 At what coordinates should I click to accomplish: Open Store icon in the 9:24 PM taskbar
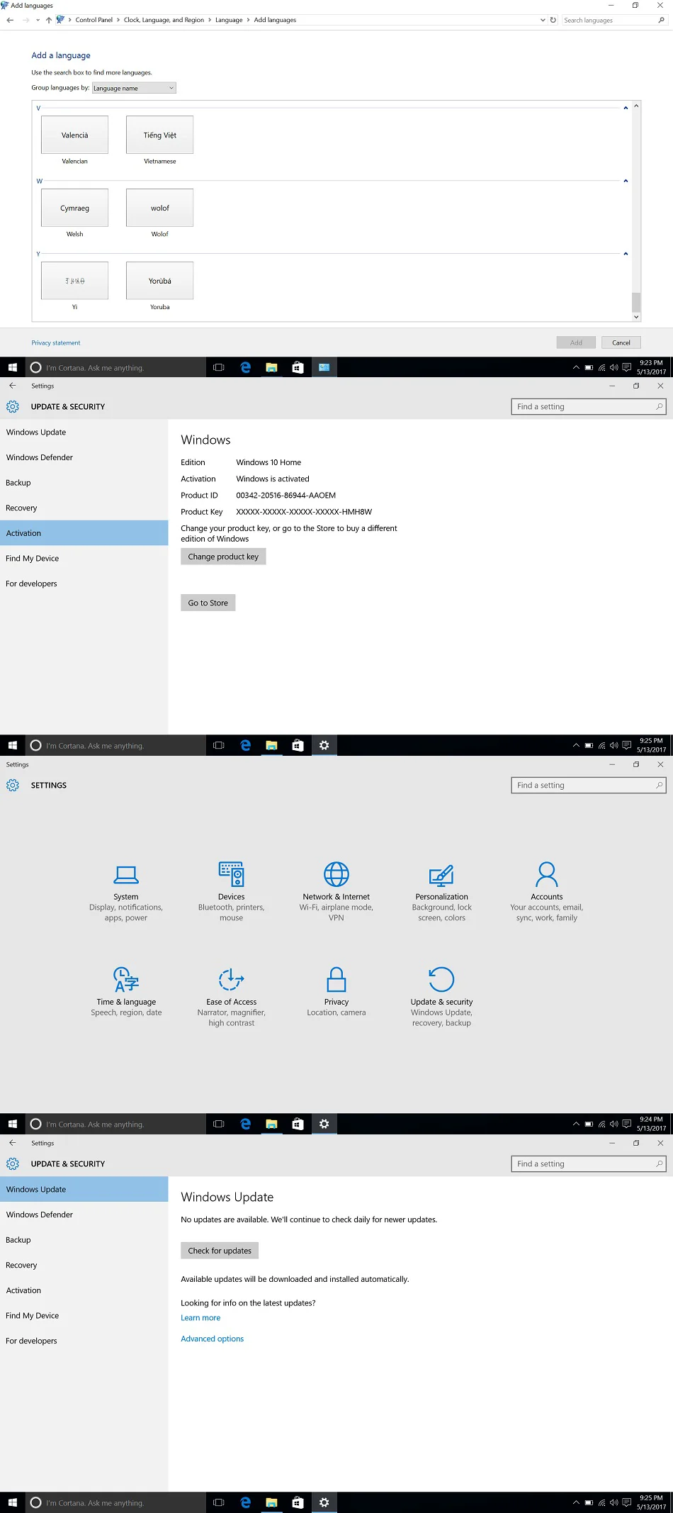click(298, 1124)
